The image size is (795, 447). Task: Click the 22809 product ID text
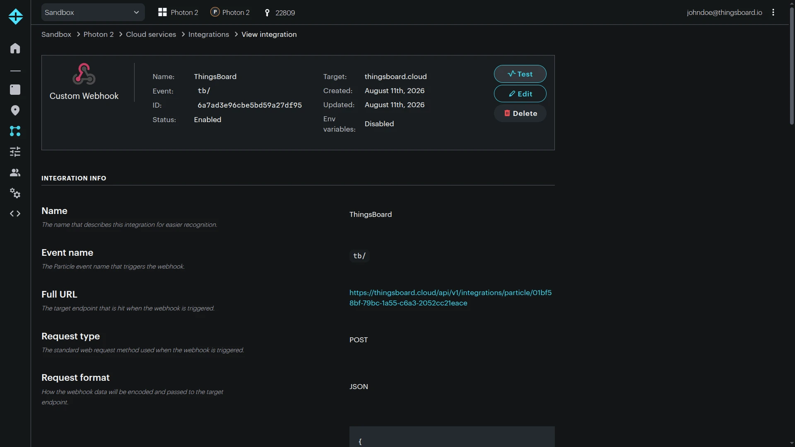(285, 13)
